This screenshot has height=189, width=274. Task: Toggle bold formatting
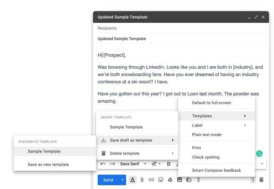(x=169, y=163)
